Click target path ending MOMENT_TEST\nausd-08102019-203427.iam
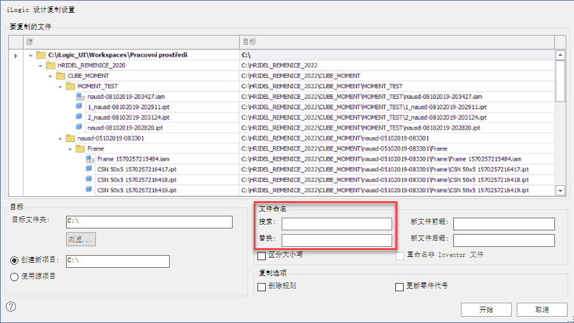The height and width of the screenshot is (323, 574). pos(362,97)
